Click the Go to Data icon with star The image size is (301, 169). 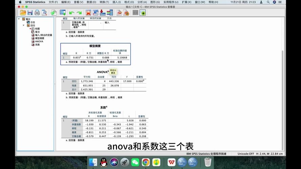88,13
